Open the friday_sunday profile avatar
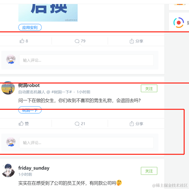Viewport: 189px width, 189px height. [8, 170]
